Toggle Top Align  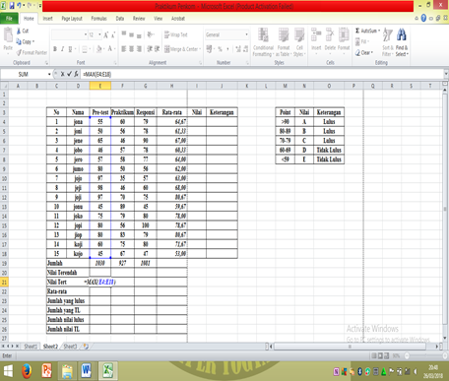[x=124, y=34]
